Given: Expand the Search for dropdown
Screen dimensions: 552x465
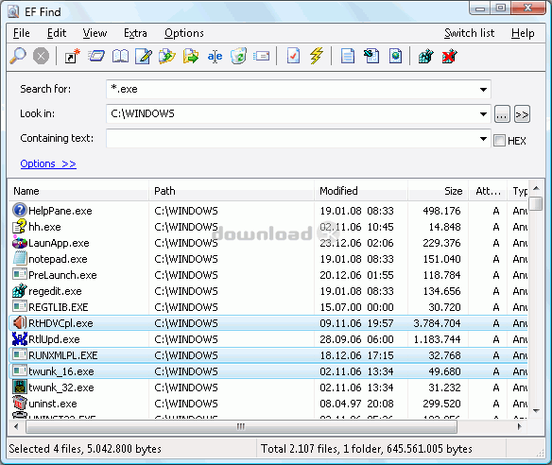Looking at the screenshot, I should tap(483, 90).
